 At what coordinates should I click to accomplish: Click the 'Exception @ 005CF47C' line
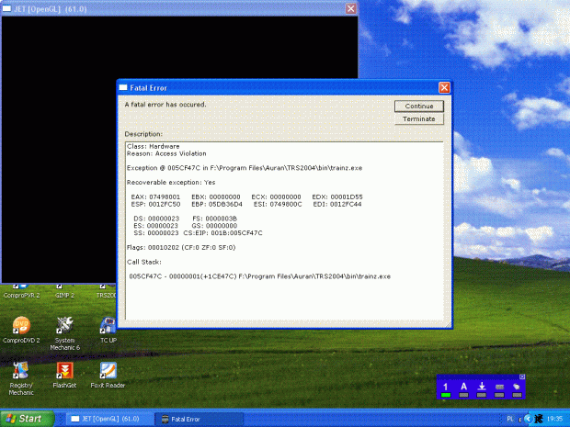click(x=245, y=168)
